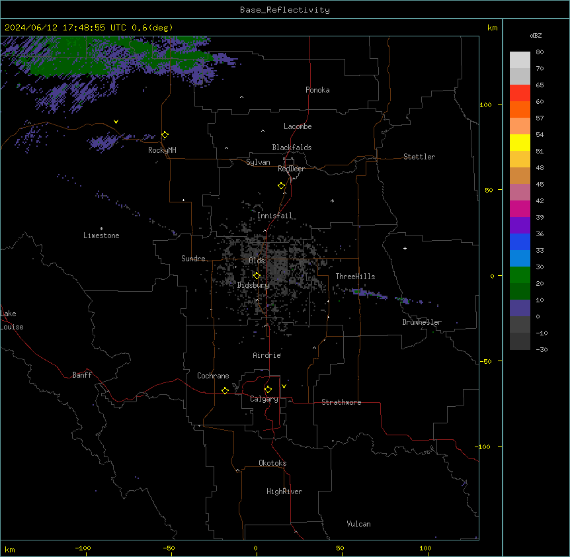Click the Lacombe city label
This screenshot has height=557, width=570.
298,126
